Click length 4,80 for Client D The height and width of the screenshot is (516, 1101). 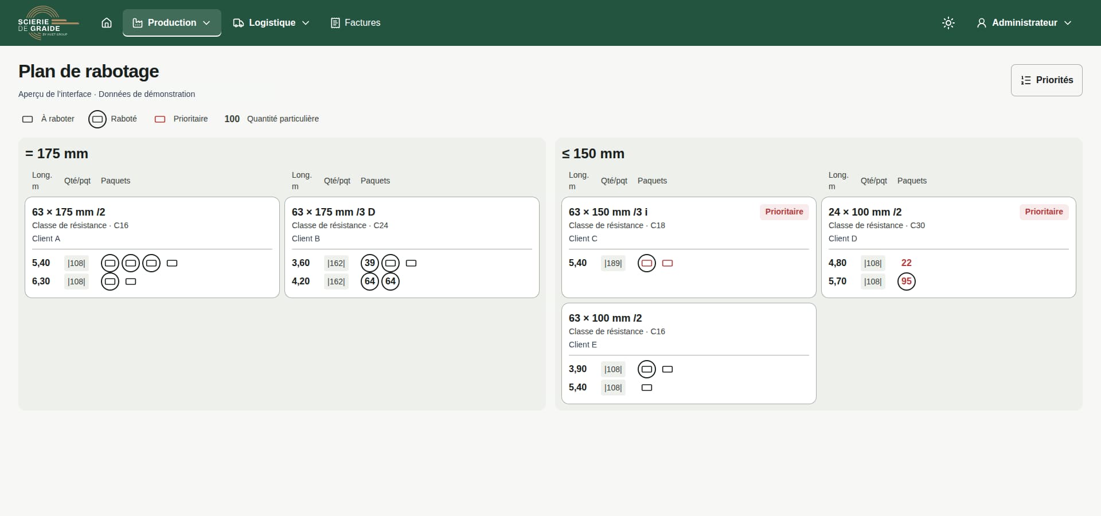pos(838,263)
